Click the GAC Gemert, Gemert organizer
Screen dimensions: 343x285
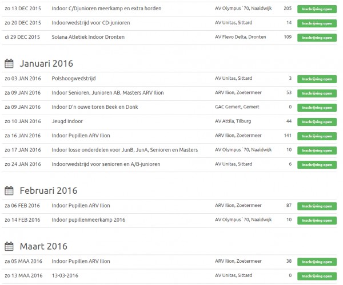click(x=238, y=107)
